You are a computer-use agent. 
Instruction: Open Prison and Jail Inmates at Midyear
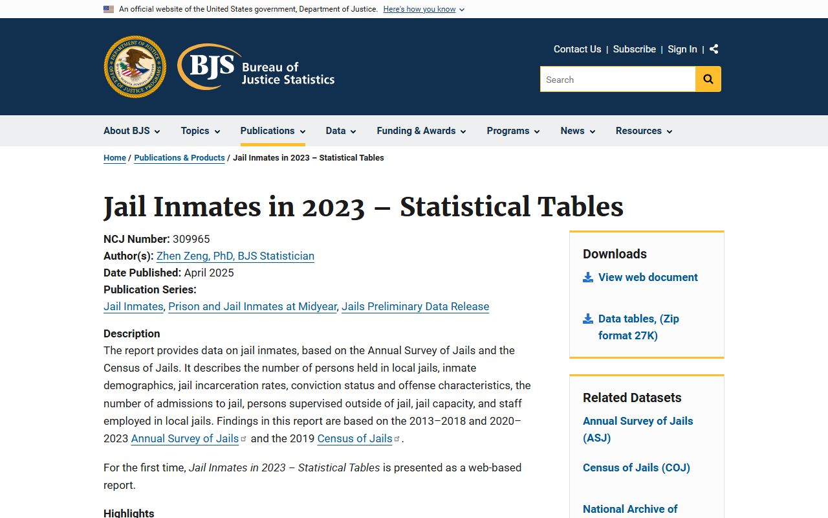tap(252, 306)
